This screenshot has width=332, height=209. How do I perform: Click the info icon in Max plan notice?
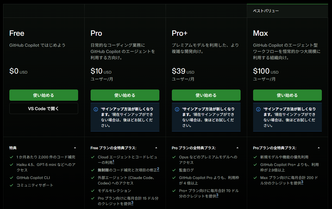tap(258, 109)
